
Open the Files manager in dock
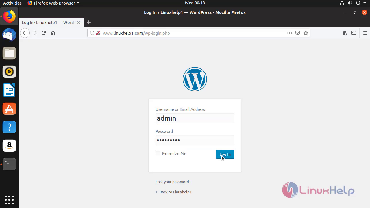9,53
